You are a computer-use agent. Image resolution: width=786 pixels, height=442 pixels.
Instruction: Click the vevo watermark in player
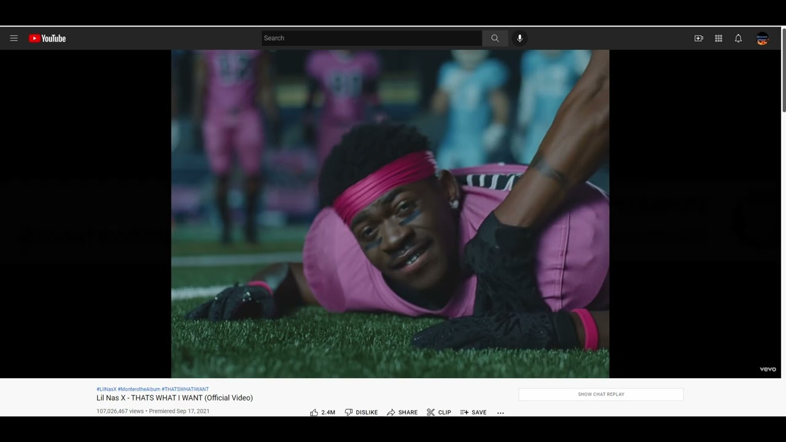[x=768, y=369]
